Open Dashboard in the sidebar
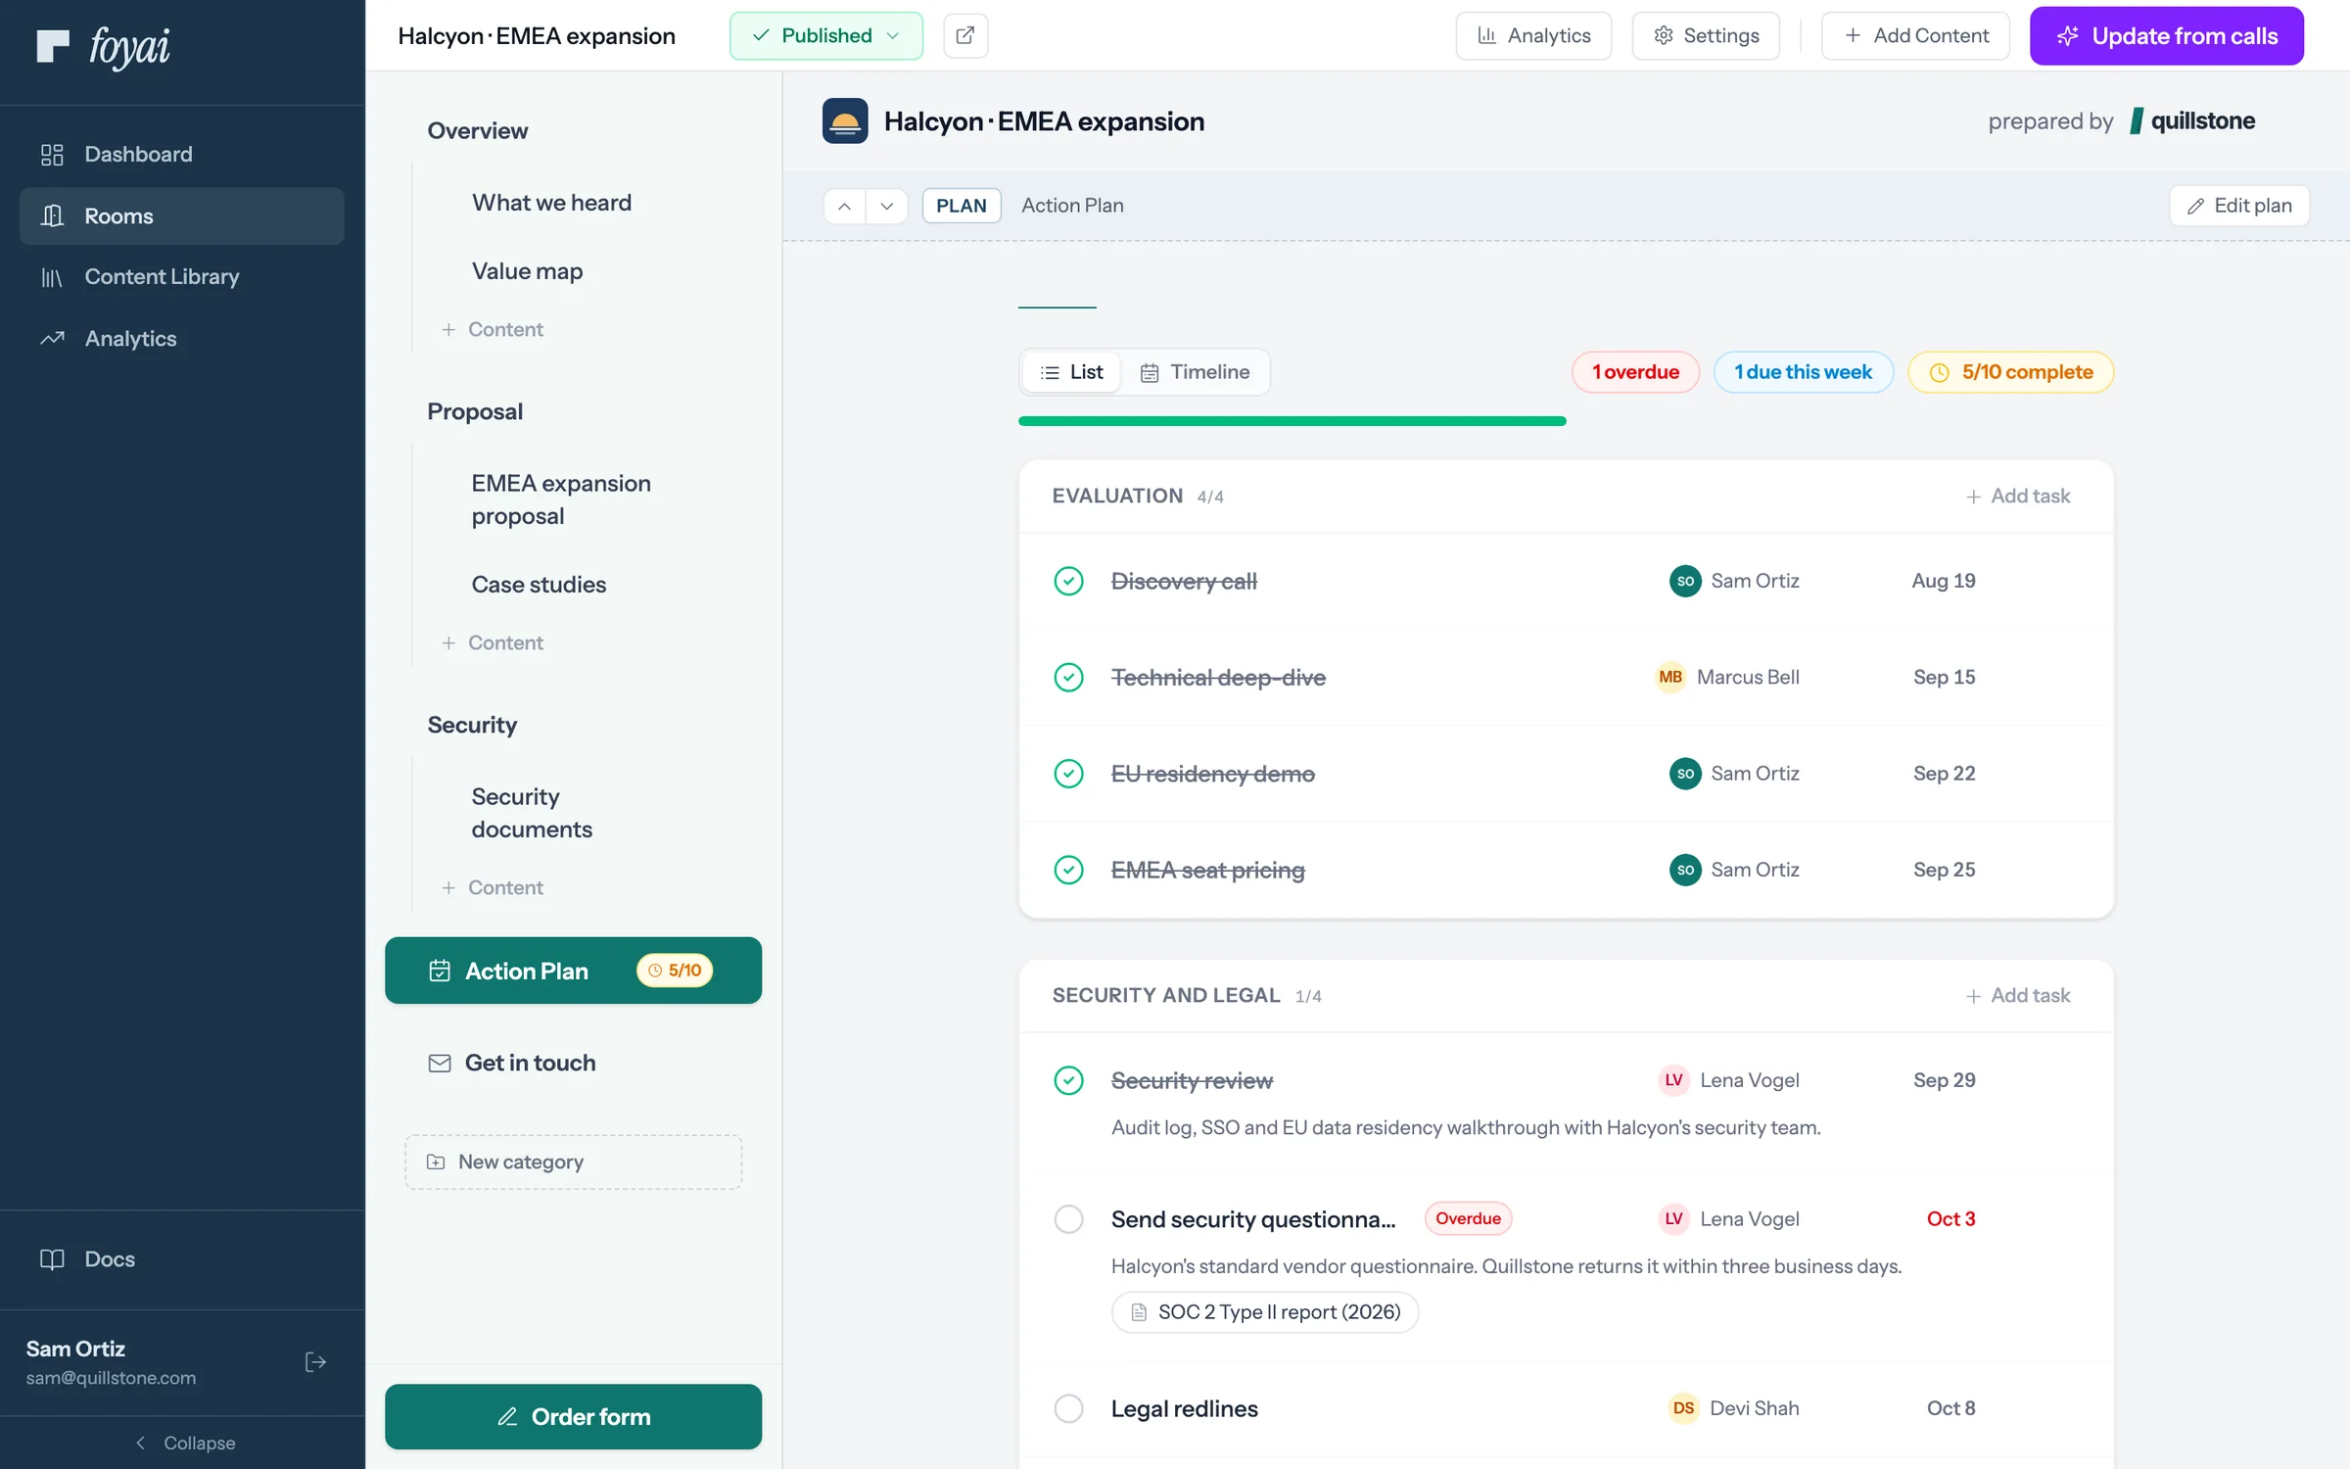 181,154
